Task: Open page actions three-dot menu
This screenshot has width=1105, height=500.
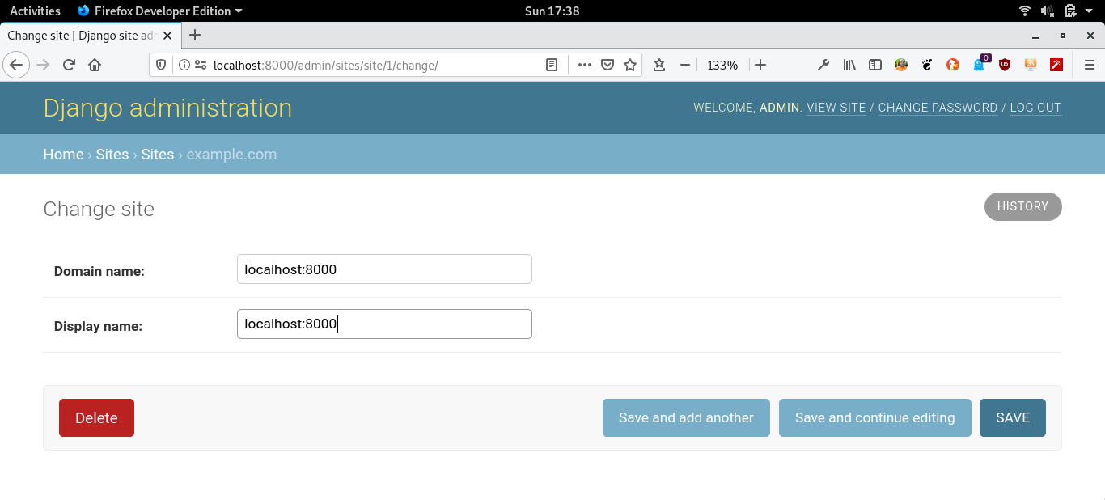Action: 585,65
